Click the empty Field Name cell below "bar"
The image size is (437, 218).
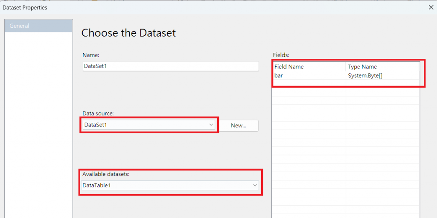308,84
